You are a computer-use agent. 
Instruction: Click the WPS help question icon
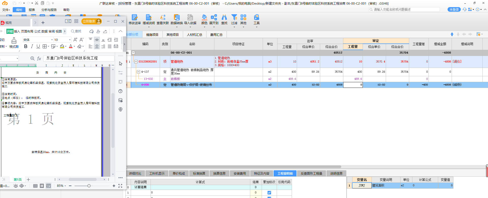tap(121, 91)
